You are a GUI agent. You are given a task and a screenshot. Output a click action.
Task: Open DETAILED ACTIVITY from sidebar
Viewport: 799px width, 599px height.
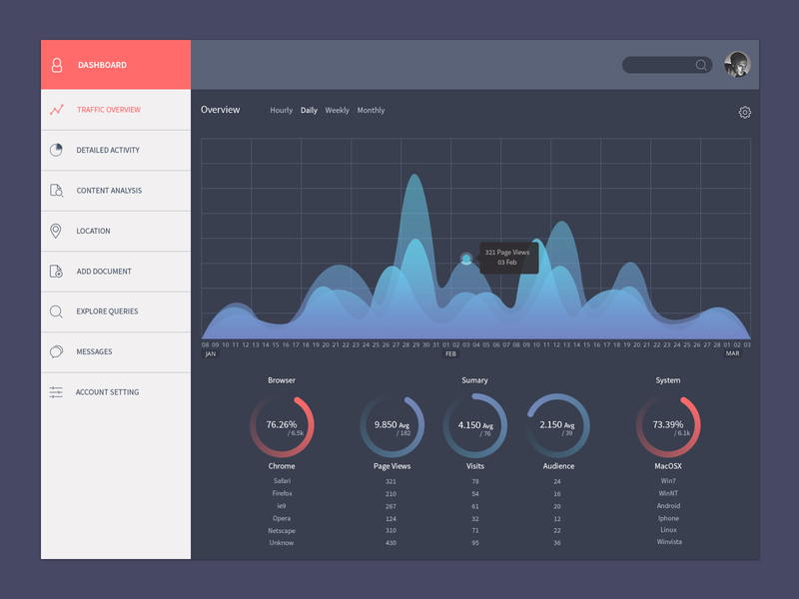tap(116, 150)
